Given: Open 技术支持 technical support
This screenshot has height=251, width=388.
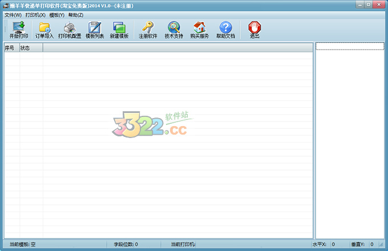Looking at the screenshot, I should [173, 30].
